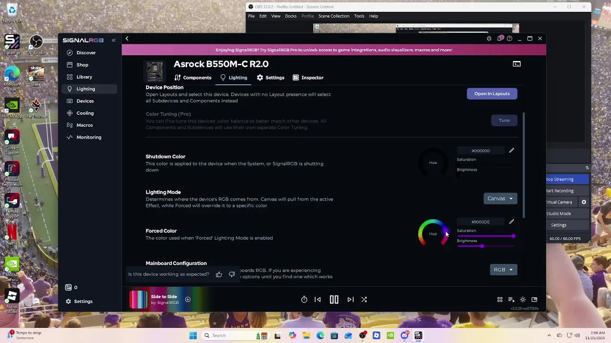Open the help question-mark icon
611x343 pixels.
[x=510, y=39]
